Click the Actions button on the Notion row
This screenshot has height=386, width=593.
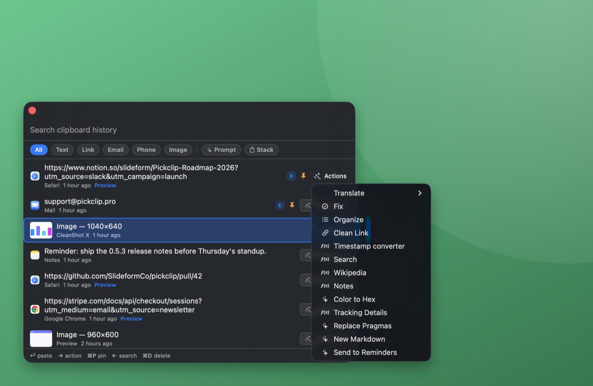click(x=330, y=176)
